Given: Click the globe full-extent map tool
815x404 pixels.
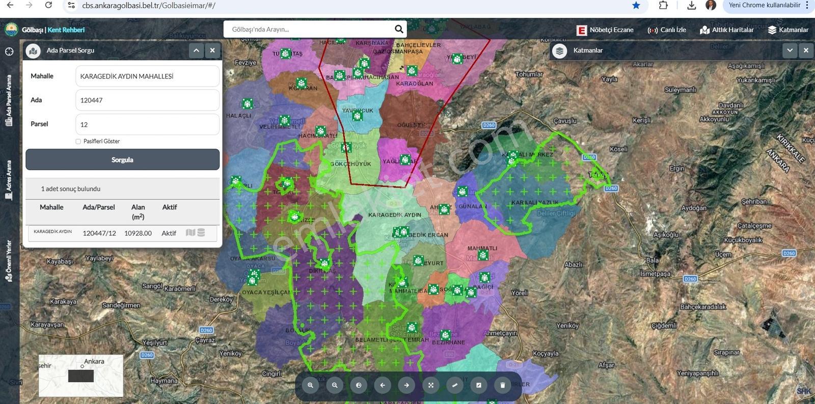Looking at the screenshot, I should 359,385.
